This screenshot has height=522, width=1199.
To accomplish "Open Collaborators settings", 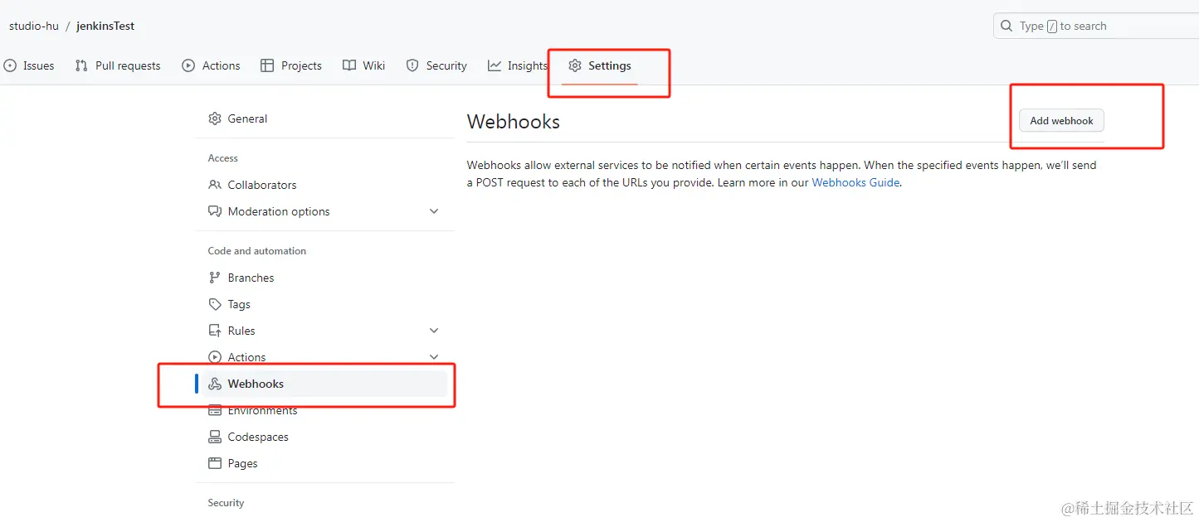I will 325,185.
